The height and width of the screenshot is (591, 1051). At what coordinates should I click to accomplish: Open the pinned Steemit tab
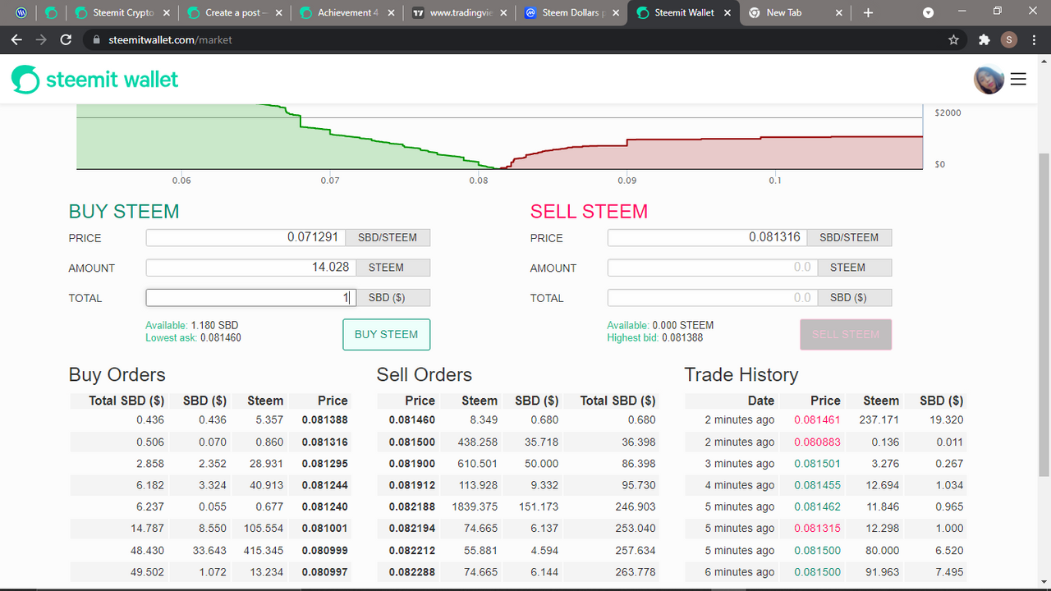pos(51,13)
